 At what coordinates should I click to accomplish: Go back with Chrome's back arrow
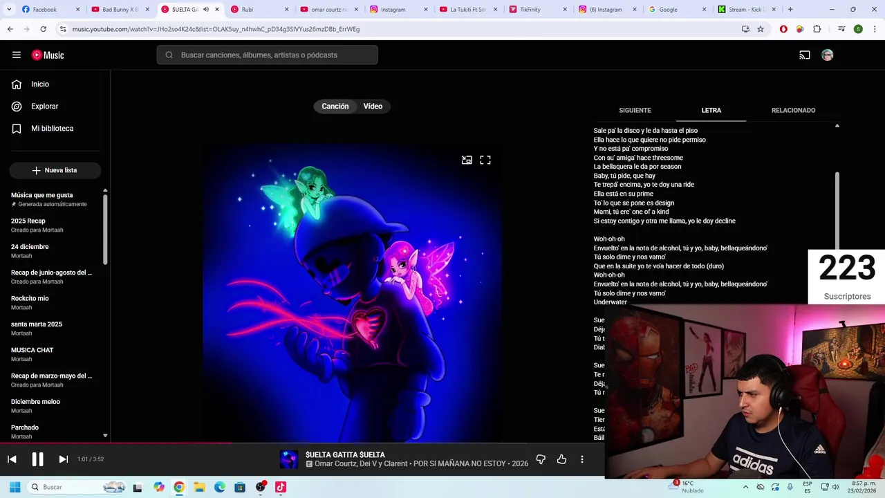[x=10, y=29]
